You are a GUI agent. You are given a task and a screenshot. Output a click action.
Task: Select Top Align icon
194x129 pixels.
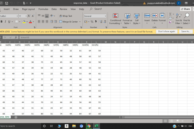39,16
